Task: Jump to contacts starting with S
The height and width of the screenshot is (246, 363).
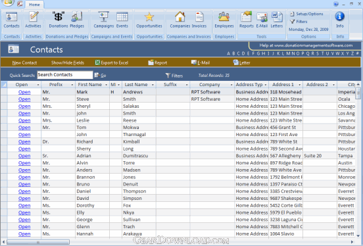Action: coord(318,53)
